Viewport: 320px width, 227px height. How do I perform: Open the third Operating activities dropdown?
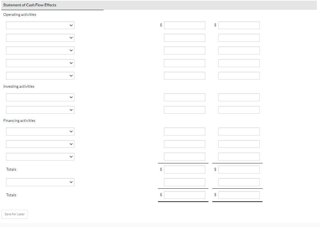click(x=40, y=50)
